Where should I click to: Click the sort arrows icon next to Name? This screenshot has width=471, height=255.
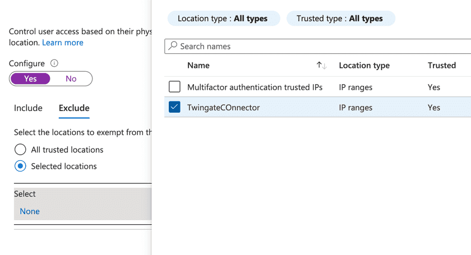click(321, 66)
